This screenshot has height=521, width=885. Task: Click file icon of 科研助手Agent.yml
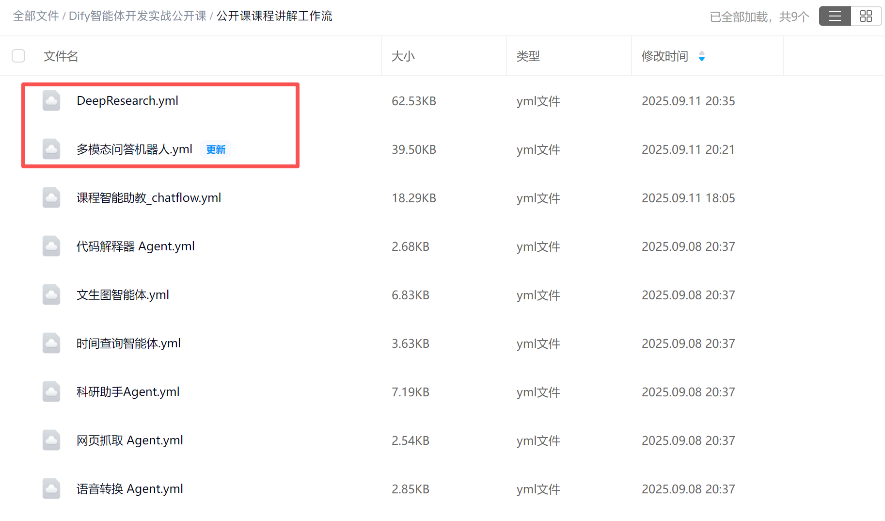click(x=51, y=391)
